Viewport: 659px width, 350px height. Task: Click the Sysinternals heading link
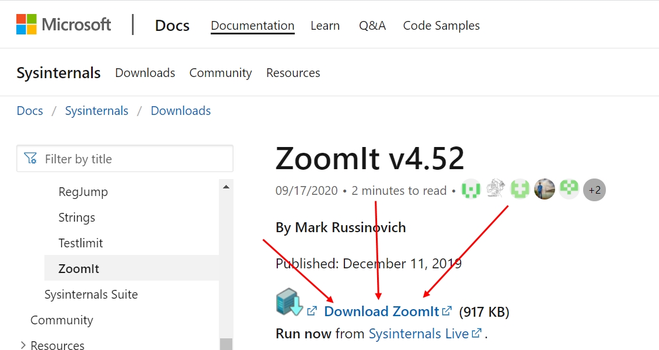click(58, 73)
